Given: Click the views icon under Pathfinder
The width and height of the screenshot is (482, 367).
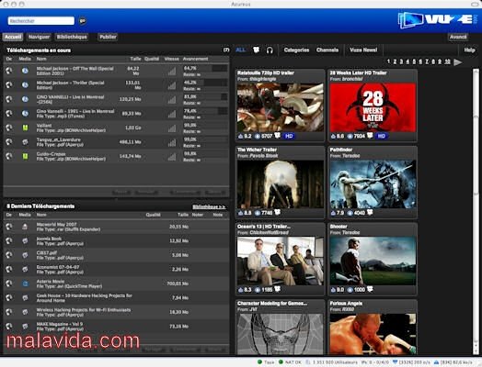Looking at the screenshot, I should click(350, 213).
